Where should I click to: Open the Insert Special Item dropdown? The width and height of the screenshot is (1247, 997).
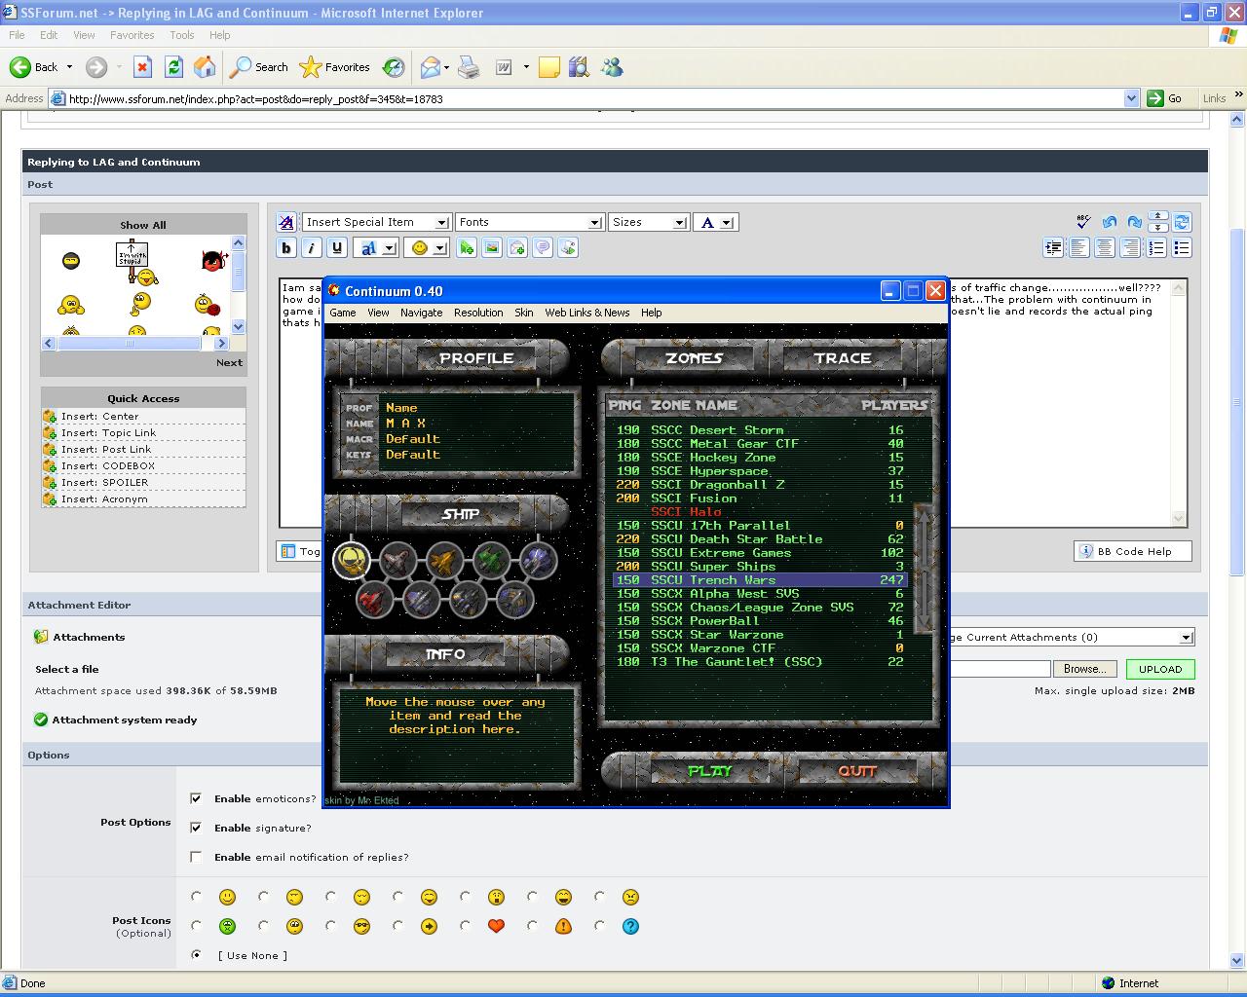[x=376, y=222]
